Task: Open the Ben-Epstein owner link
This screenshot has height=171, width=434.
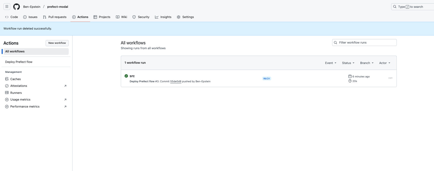Action: 32,7
